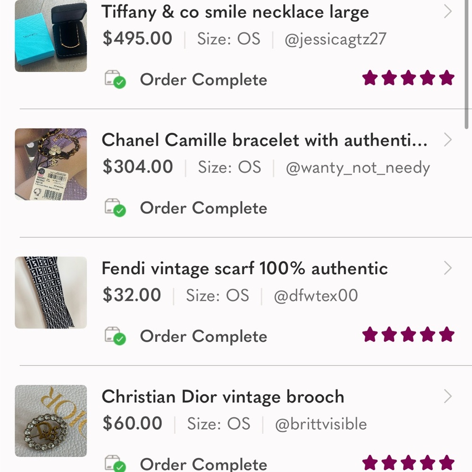Open Fendi vintage scarf 100% authentic title
This screenshot has width=472, height=472.
click(x=244, y=269)
